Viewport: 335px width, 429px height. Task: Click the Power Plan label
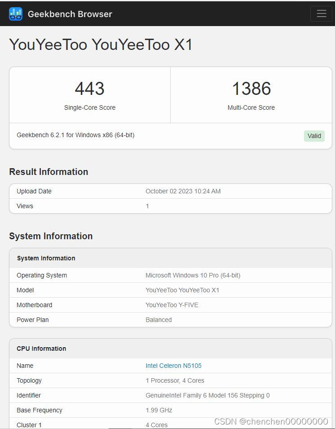point(32,320)
